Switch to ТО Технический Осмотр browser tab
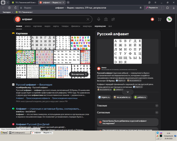This screenshot has width=177, height=141. 24,3
